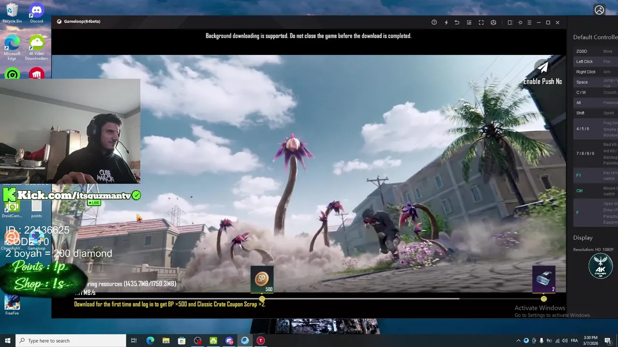The width and height of the screenshot is (618, 347).
Task: Click the Display section heading
Action: 583,238
